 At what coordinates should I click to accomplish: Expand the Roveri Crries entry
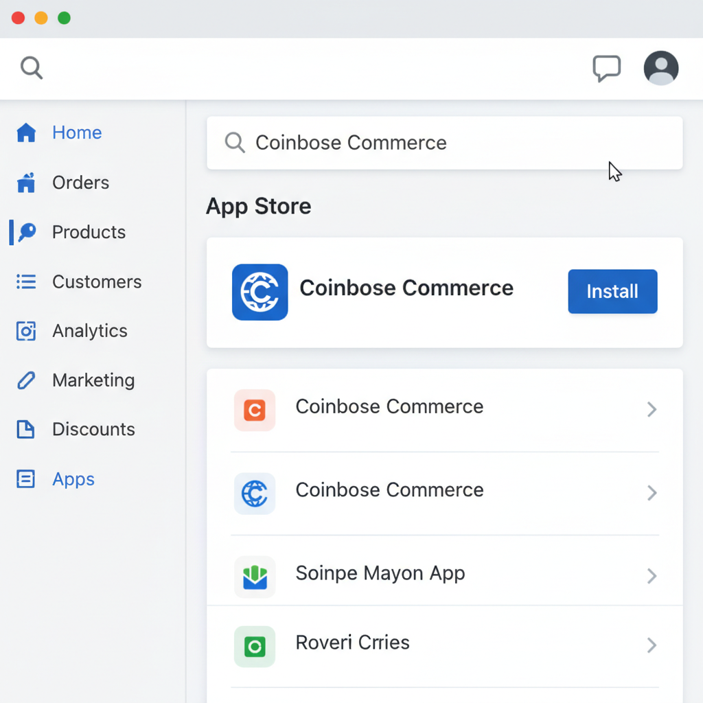[x=652, y=645]
